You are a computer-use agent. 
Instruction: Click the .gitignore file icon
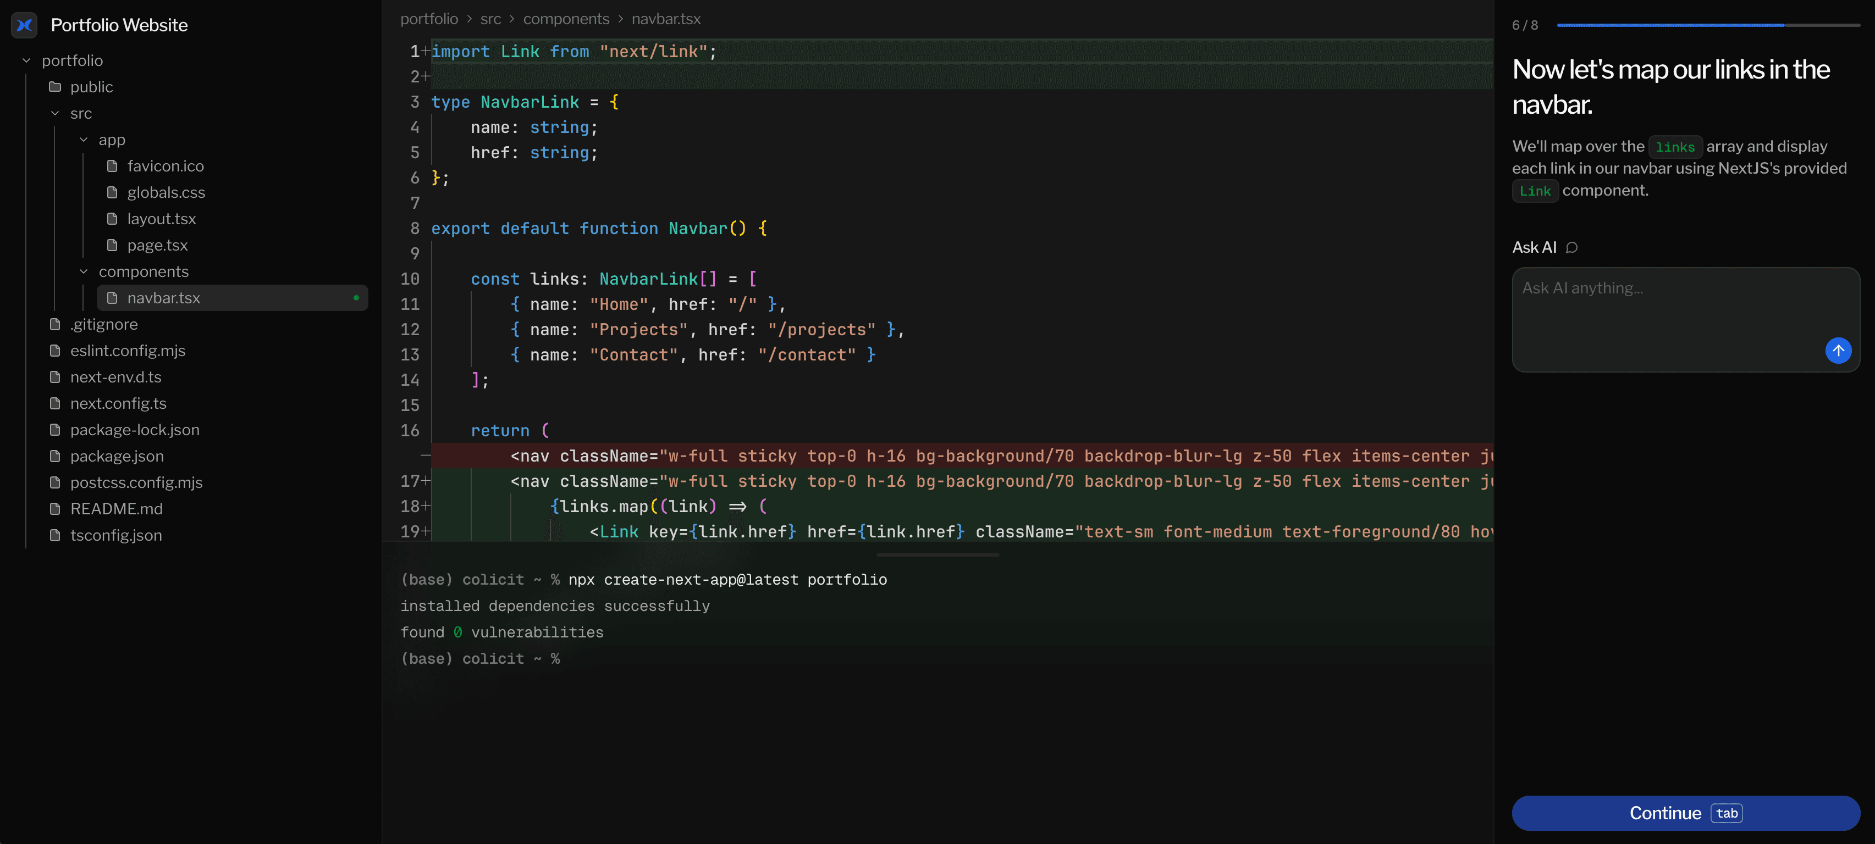(54, 325)
